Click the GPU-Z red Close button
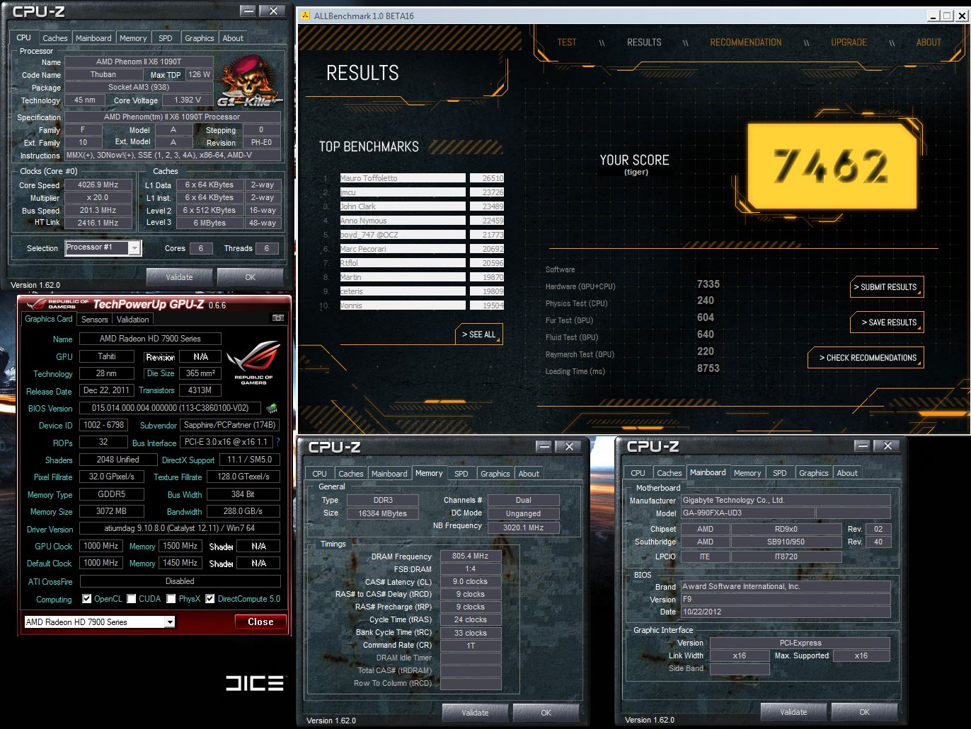 [260, 622]
